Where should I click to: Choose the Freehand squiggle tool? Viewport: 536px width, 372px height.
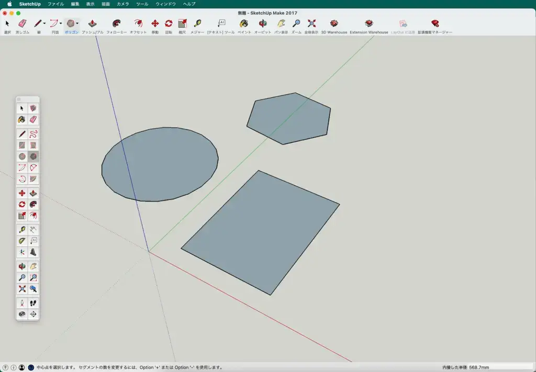tap(33, 134)
